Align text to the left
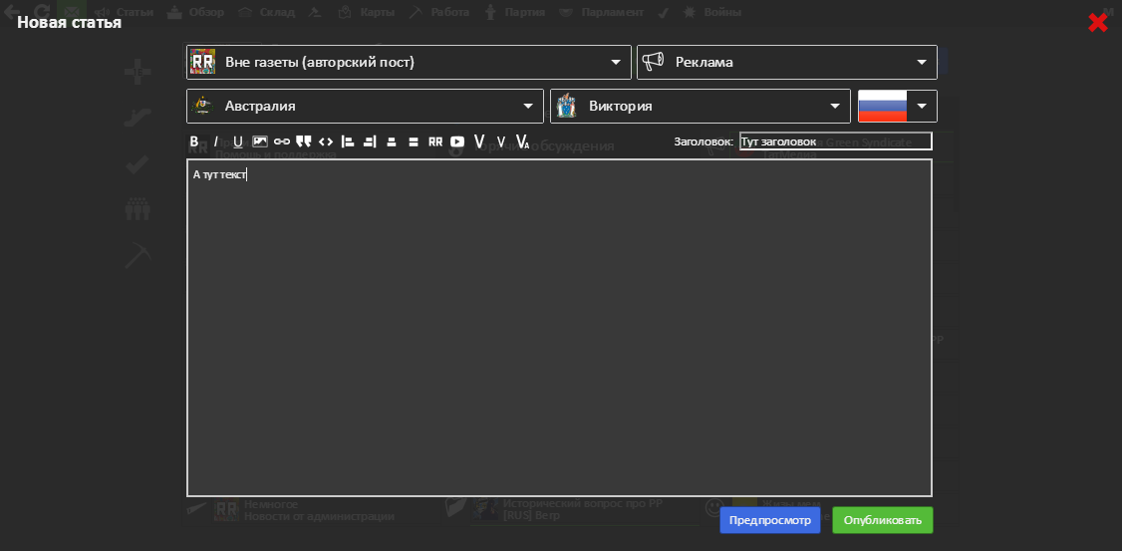1122x551 pixels. pyautogui.click(x=348, y=141)
